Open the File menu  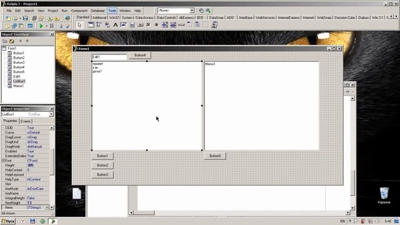[9, 11]
